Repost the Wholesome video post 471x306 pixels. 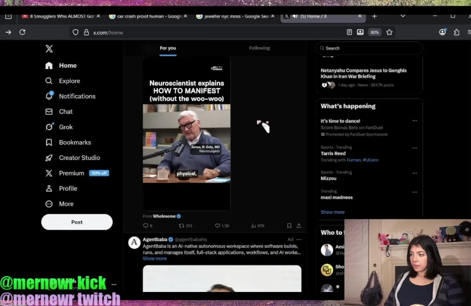pos(185,226)
